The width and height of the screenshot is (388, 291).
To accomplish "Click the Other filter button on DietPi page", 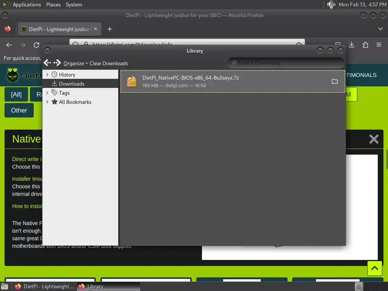I will pyautogui.click(x=19, y=110).
